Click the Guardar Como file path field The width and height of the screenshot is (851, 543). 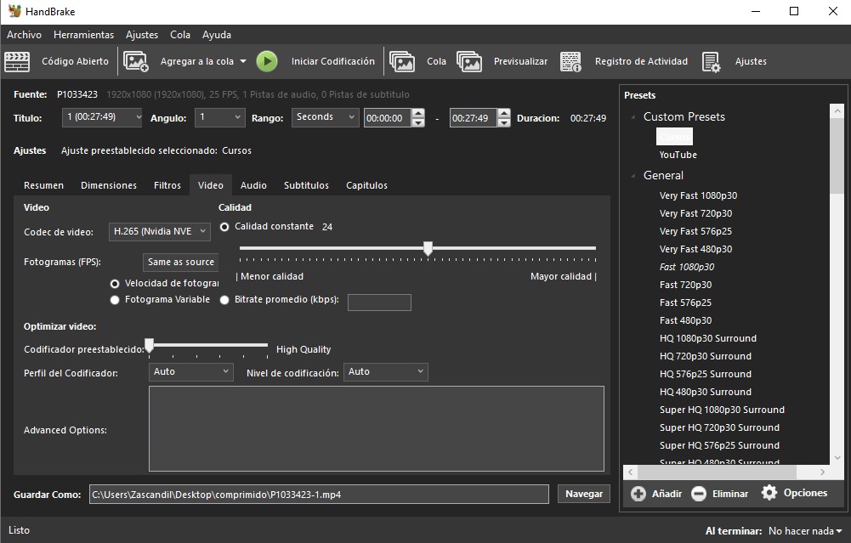click(x=319, y=494)
